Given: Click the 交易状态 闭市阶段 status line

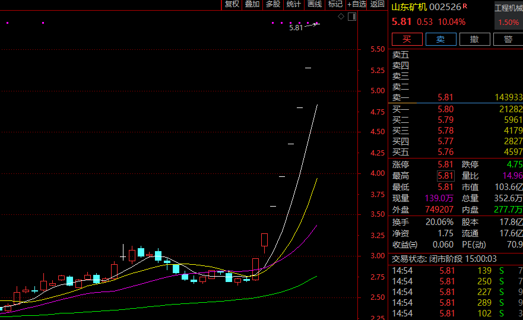Looking at the screenshot, I should pyautogui.click(x=444, y=259).
